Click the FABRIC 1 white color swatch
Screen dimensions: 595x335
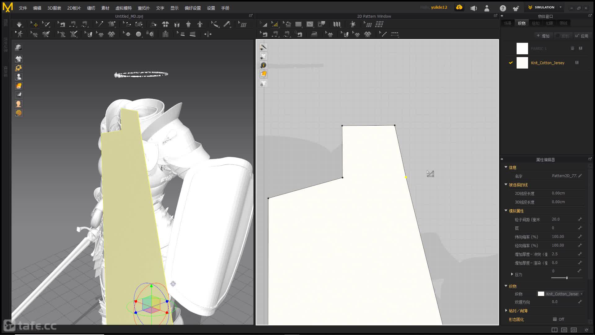[x=522, y=48]
